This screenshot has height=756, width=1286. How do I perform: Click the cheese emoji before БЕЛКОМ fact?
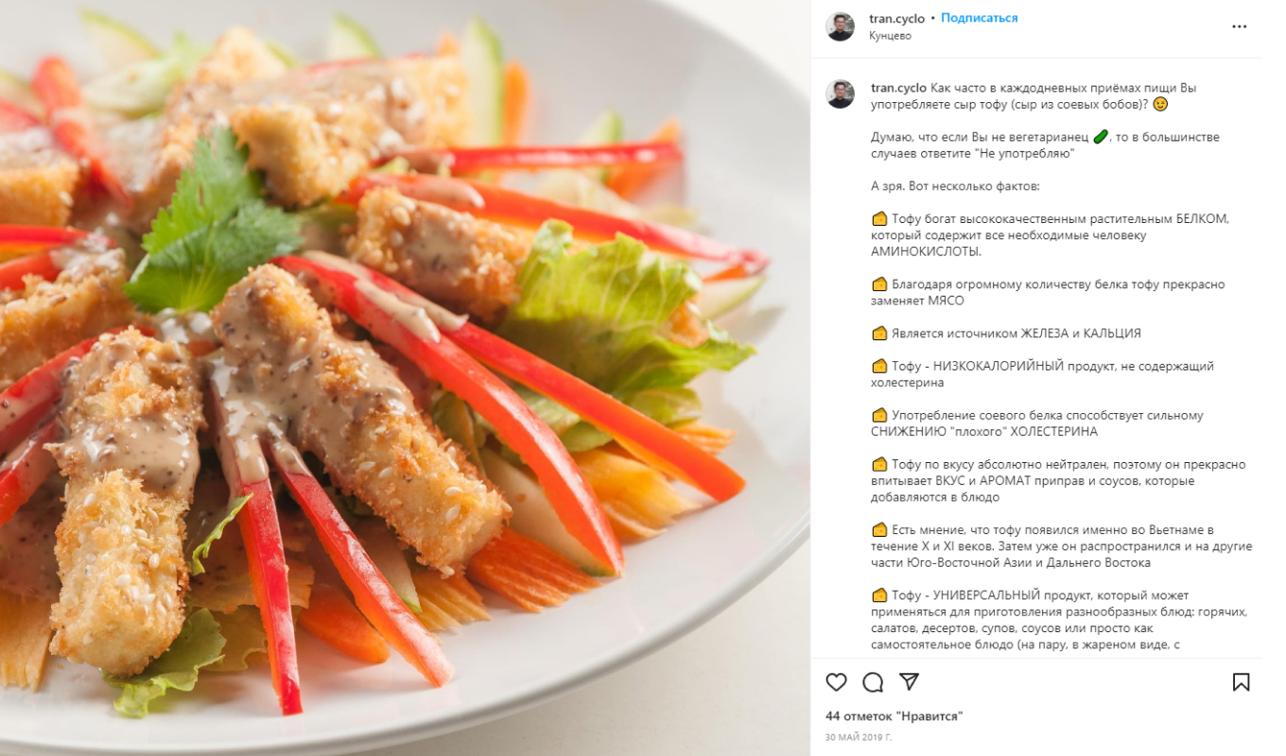(879, 219)
